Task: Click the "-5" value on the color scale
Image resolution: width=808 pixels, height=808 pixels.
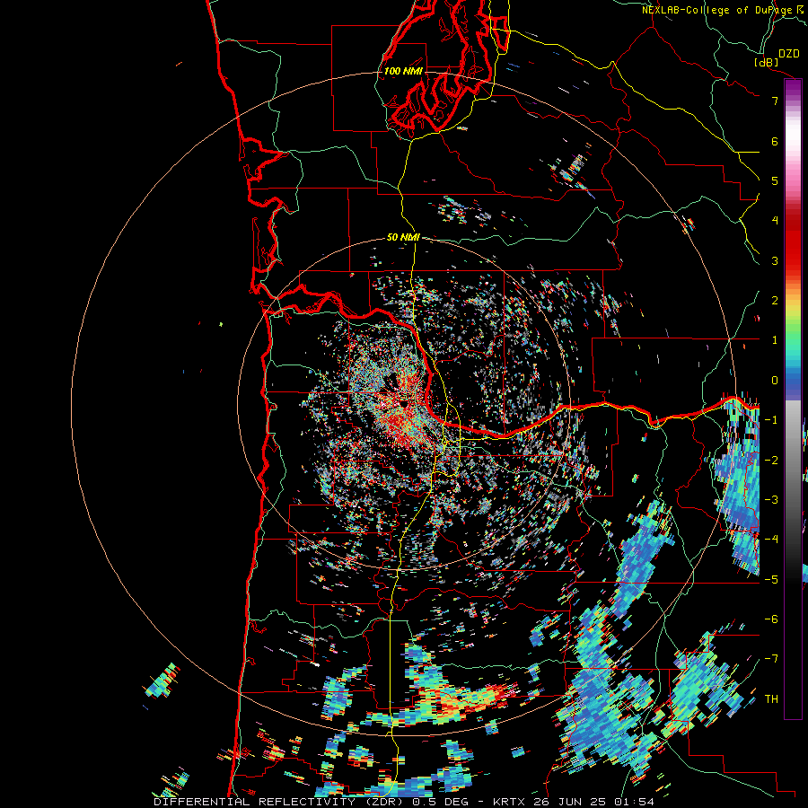Action: (771, 579)
